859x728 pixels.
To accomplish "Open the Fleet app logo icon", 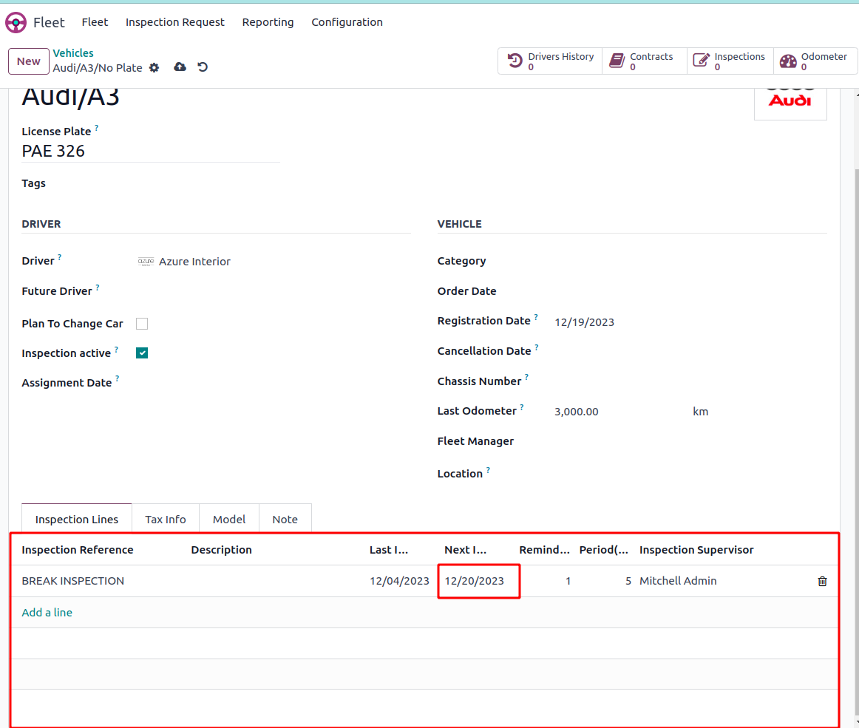I will click(16, 22).
